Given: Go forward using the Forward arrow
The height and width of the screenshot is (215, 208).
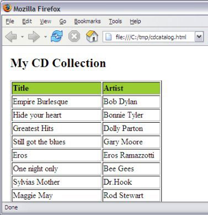Looking at the screenshot, I should pyautogui.click(x=34, y=36).
